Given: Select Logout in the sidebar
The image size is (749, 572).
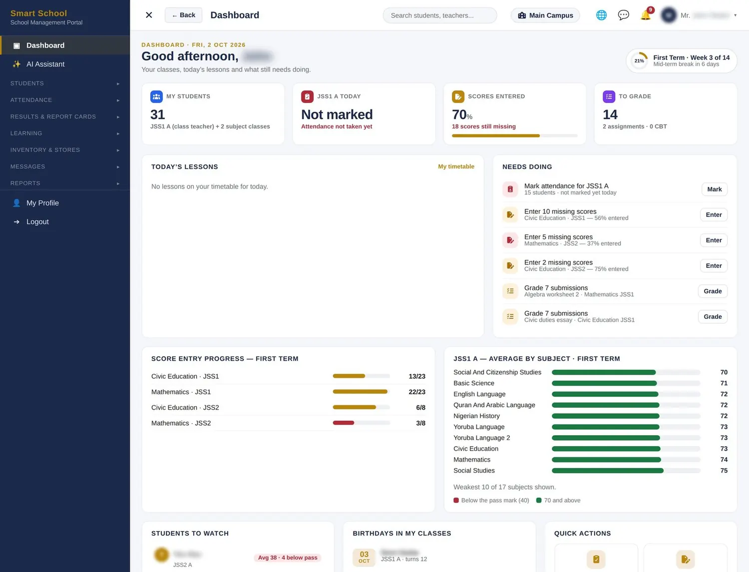Looking at the screenshot, I should pyautogui.click(x=65, y=222).
